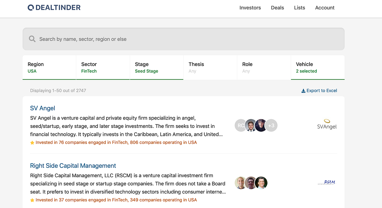The height and width of the screenshot is (208, 382).
Task: Go to Investors in the top navigation
Action: [x=250, y=8]
